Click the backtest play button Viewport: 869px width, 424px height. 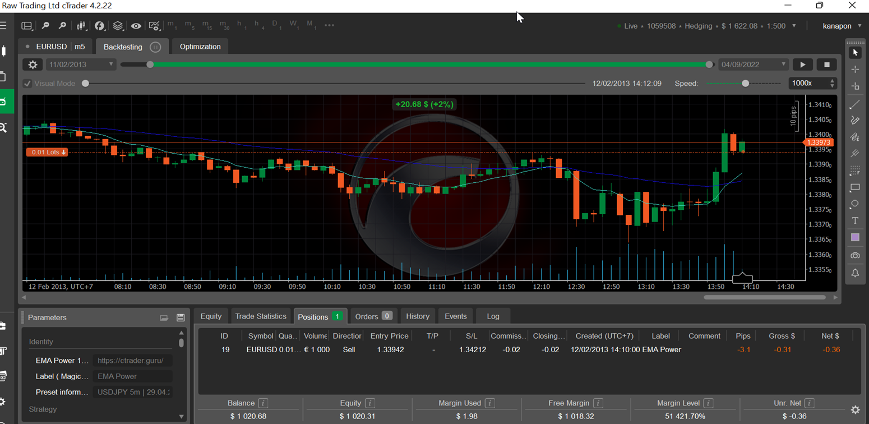point(802,64)
